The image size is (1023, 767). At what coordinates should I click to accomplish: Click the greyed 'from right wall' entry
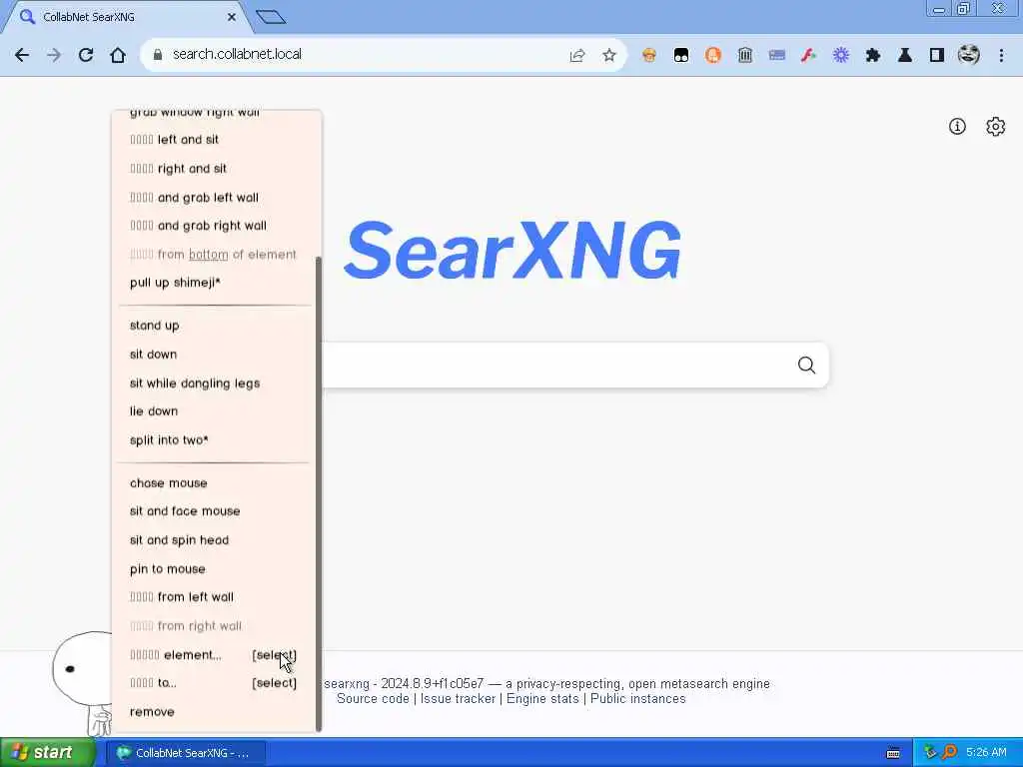185,626
